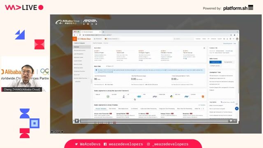Open the WeAreDevs Twitter handle
The width and height of the screenshot is (263, 148).
(x=88, y=144)
